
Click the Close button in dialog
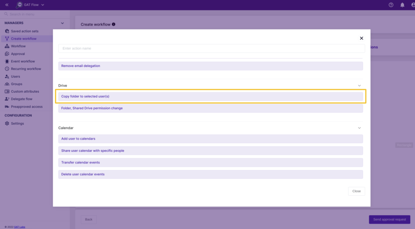click(356, 191)
